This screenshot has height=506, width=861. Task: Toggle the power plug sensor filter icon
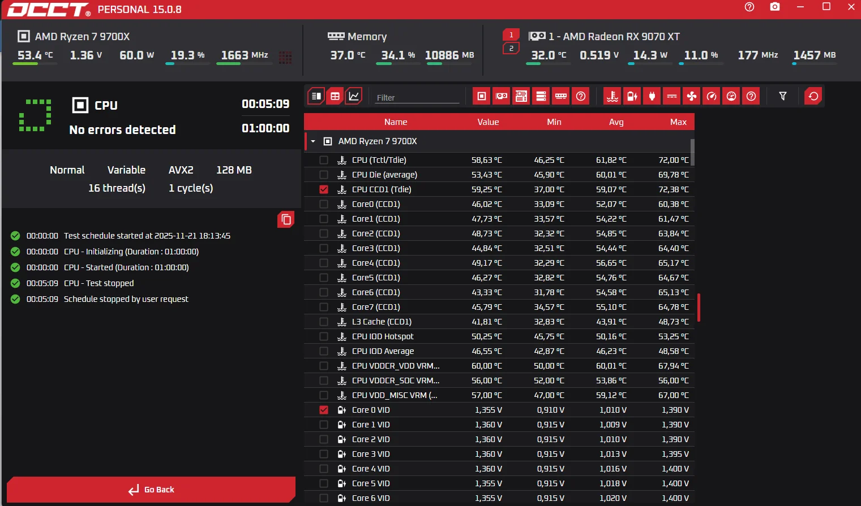point(652,96)
